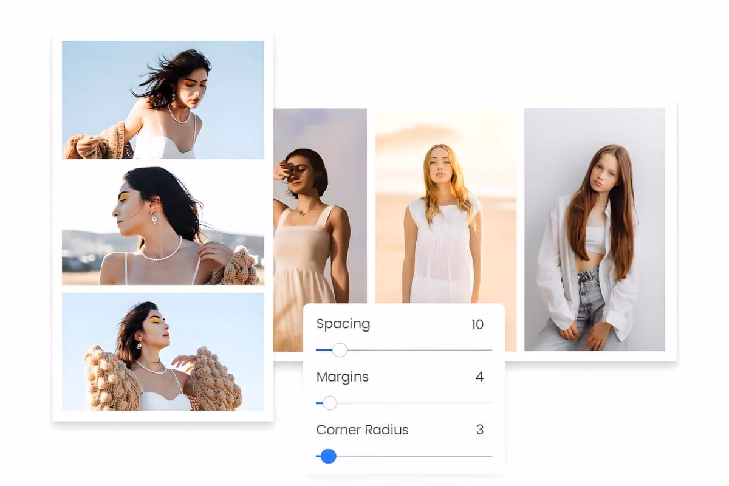Click the Margins value showing 4
The width and height of the screenshot is (729, 486).
480,377
